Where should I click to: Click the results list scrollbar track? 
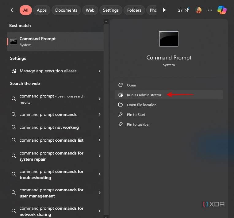tap(106, 119)
